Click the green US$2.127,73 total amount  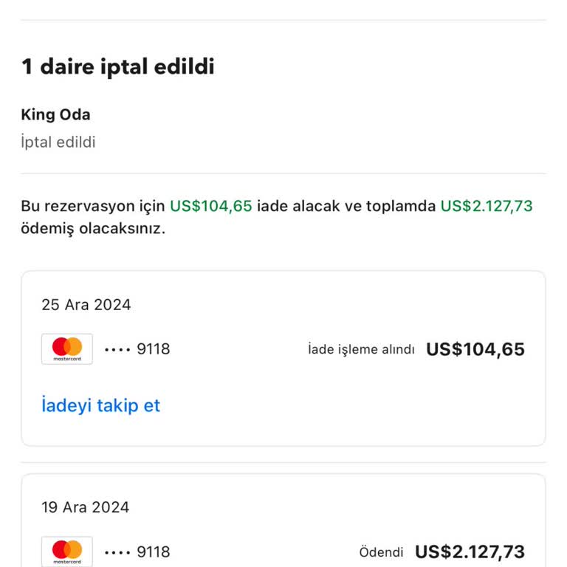click(487, 206)
